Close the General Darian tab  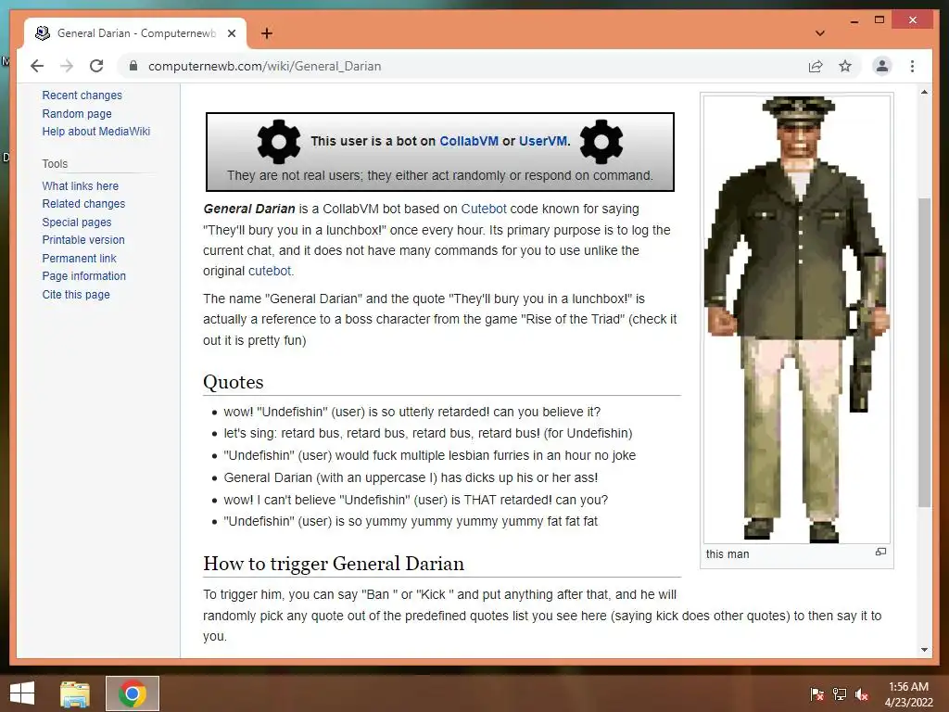tap(231, 33)
